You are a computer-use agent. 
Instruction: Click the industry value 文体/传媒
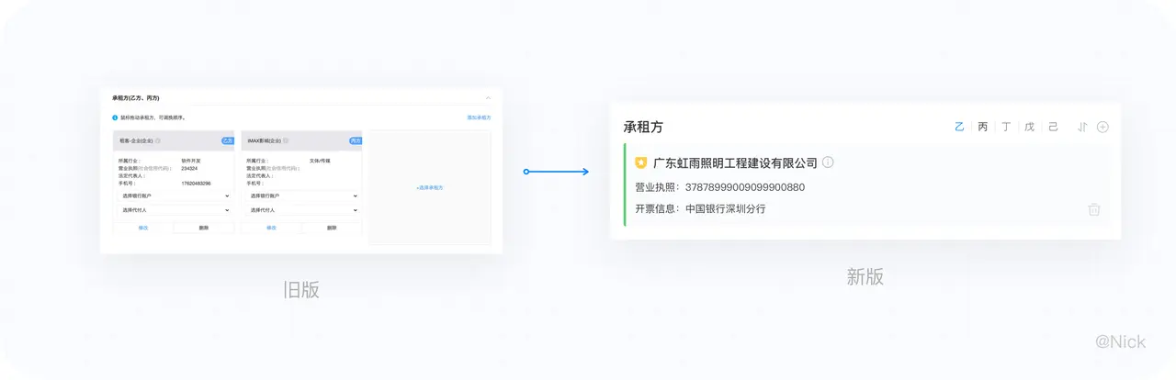[x=320, y=161]
